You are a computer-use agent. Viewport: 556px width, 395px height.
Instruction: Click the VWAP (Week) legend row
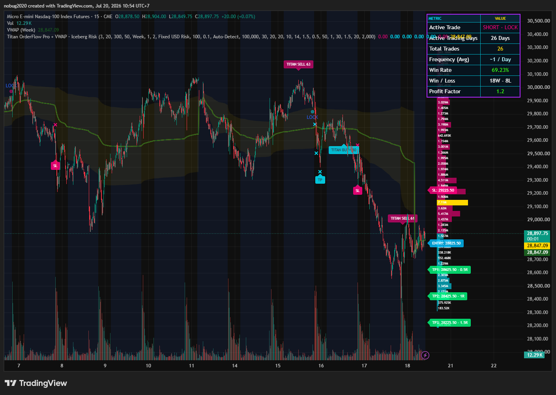(33, 30)
